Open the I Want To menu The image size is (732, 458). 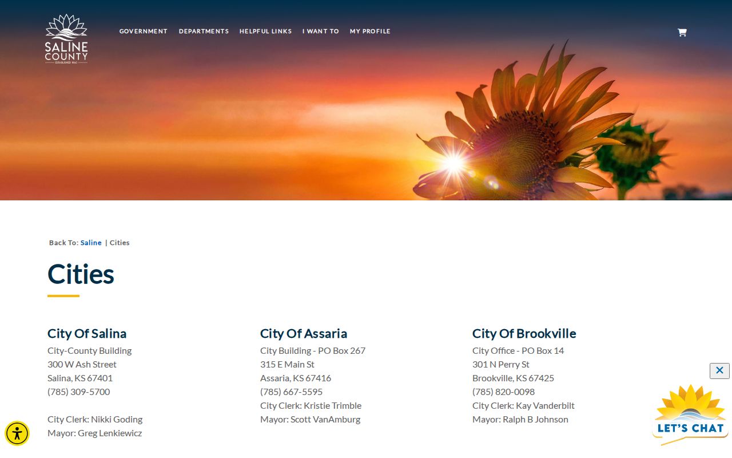pyautogui.click(x=321, y=31)
